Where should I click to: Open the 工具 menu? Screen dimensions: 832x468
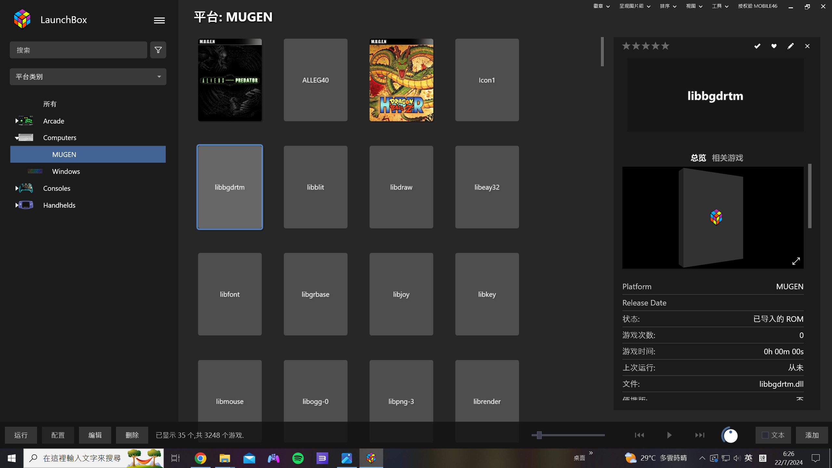click(720, 6)
